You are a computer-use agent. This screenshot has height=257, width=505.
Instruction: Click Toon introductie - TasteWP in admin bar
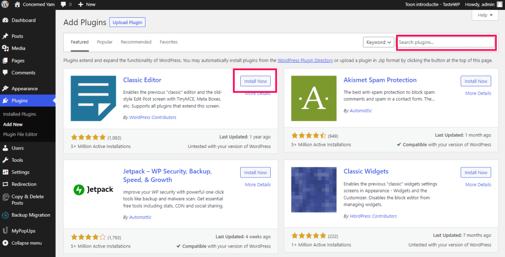(432, 4)
